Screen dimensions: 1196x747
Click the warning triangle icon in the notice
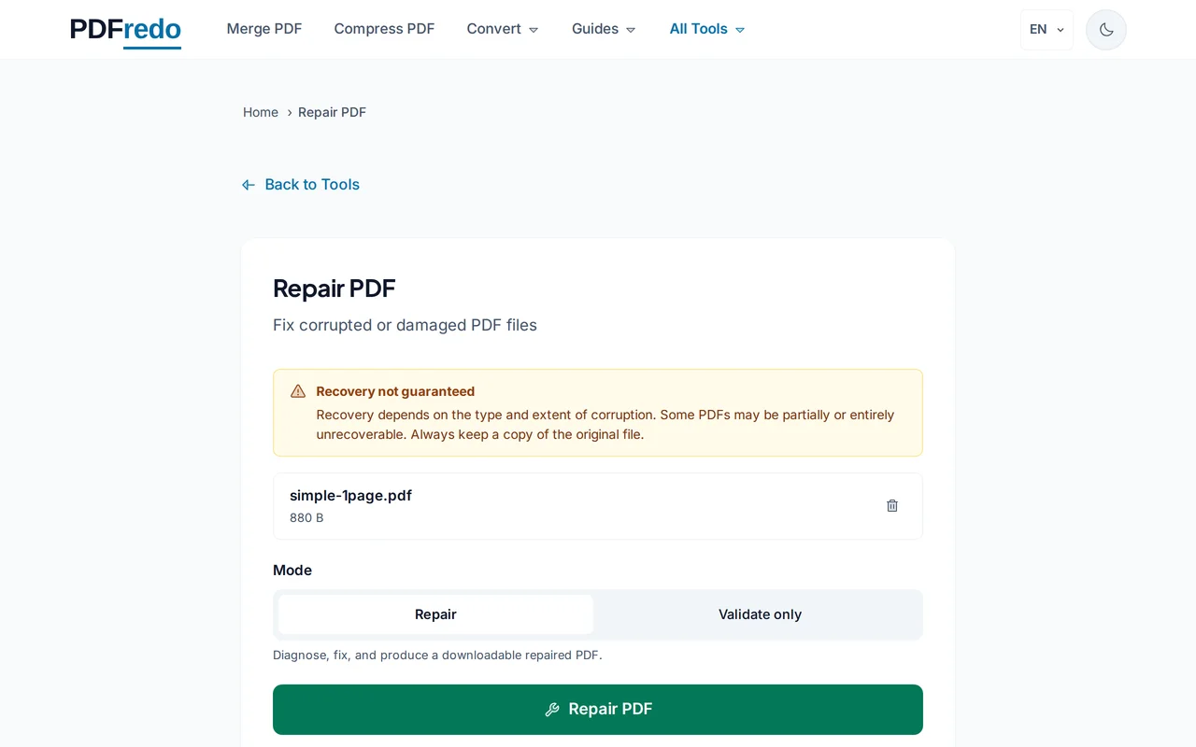point(297,390)
